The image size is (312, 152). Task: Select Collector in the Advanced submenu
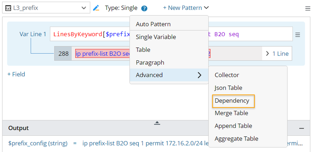pos(227,75)
